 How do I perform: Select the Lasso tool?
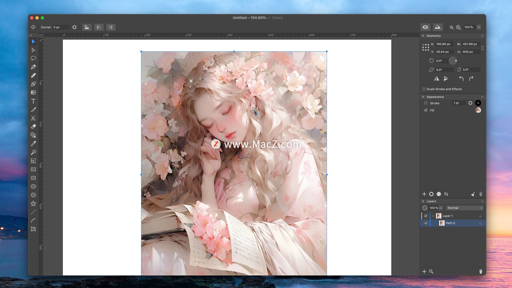pos(33,58)
